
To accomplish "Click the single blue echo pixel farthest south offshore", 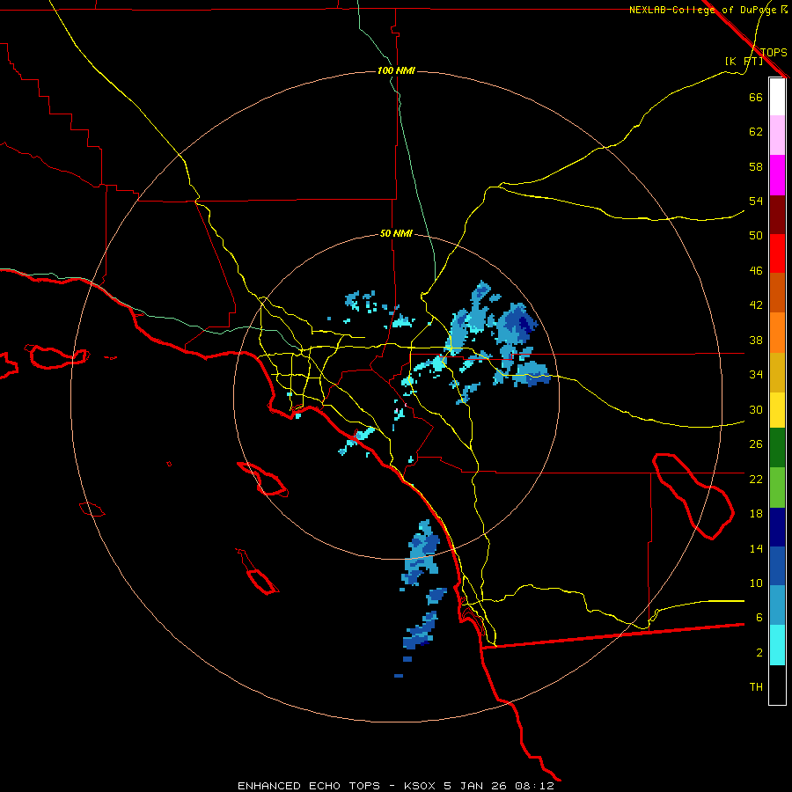I will (x=399, y=676).
